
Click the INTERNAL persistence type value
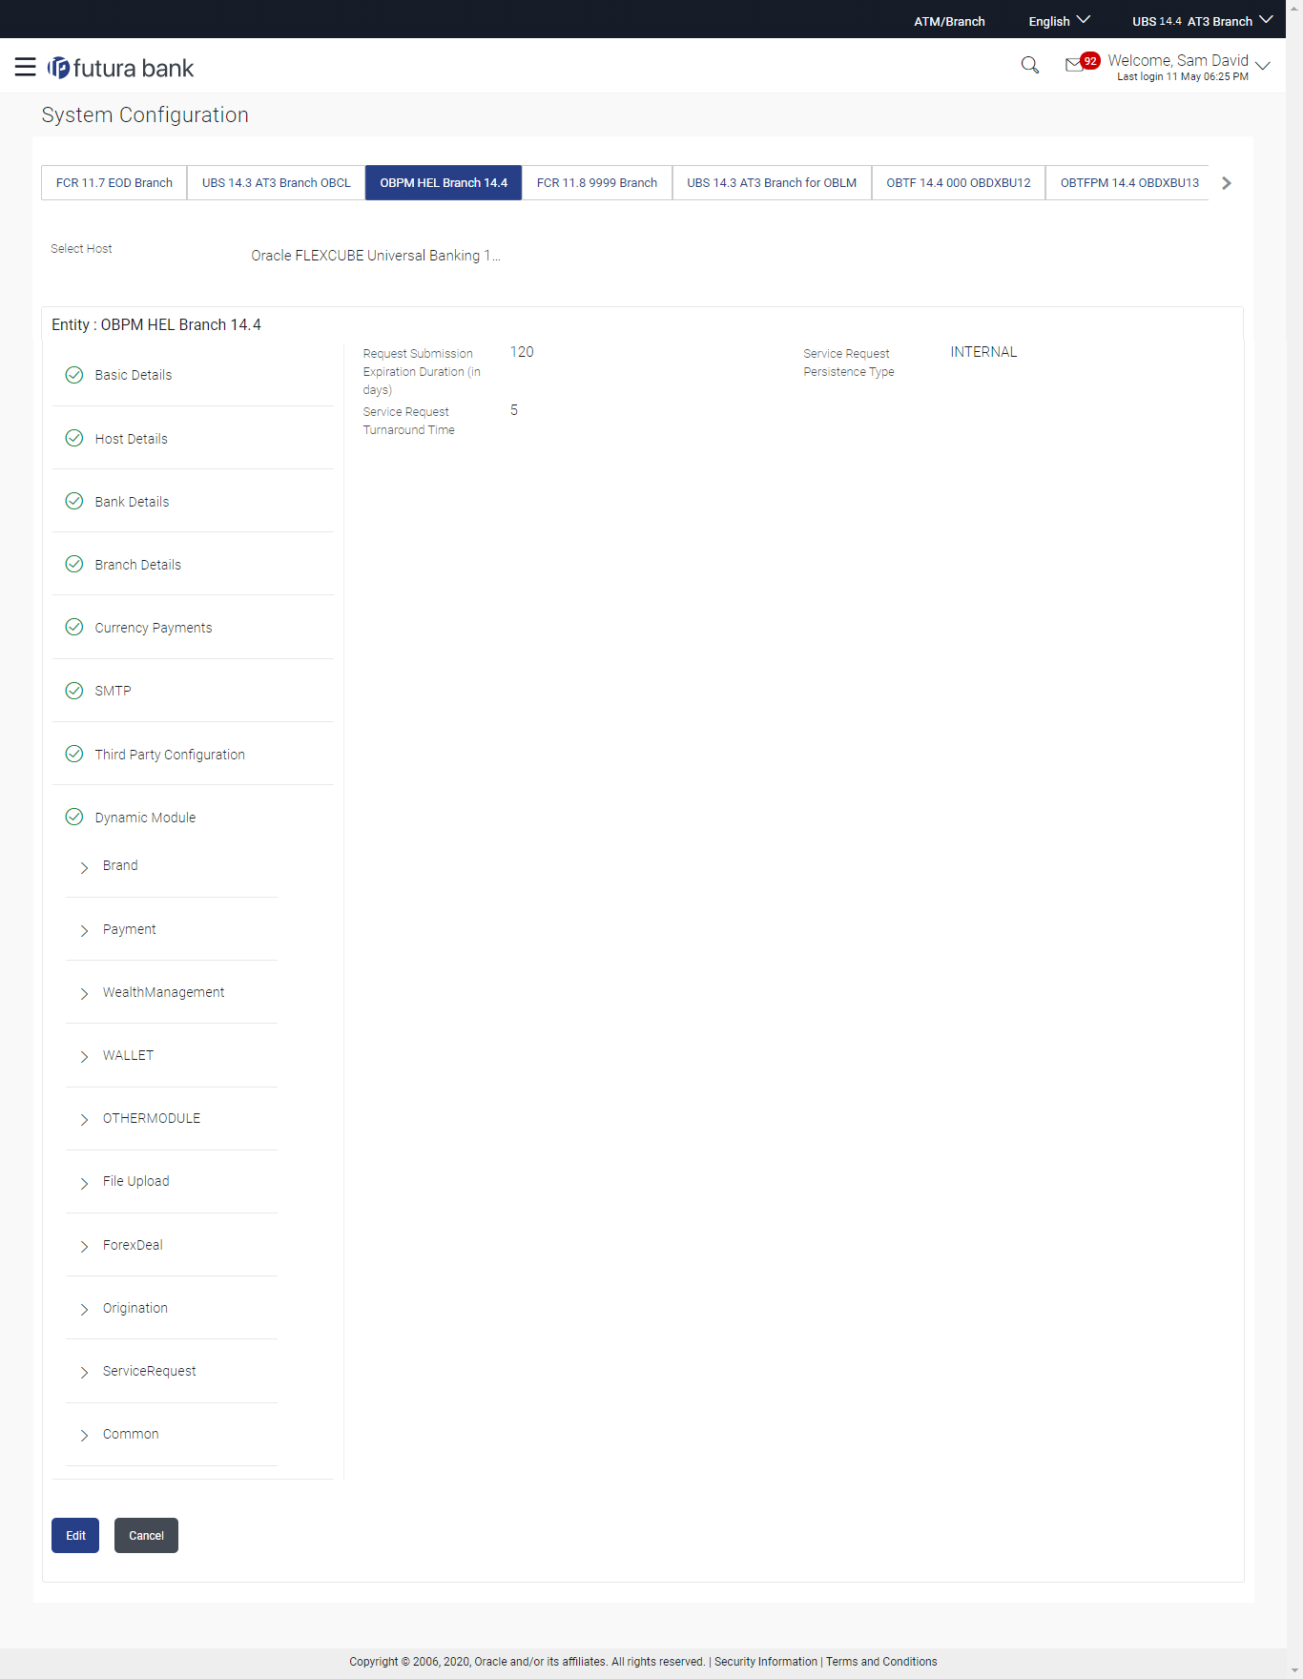point(983,352)
